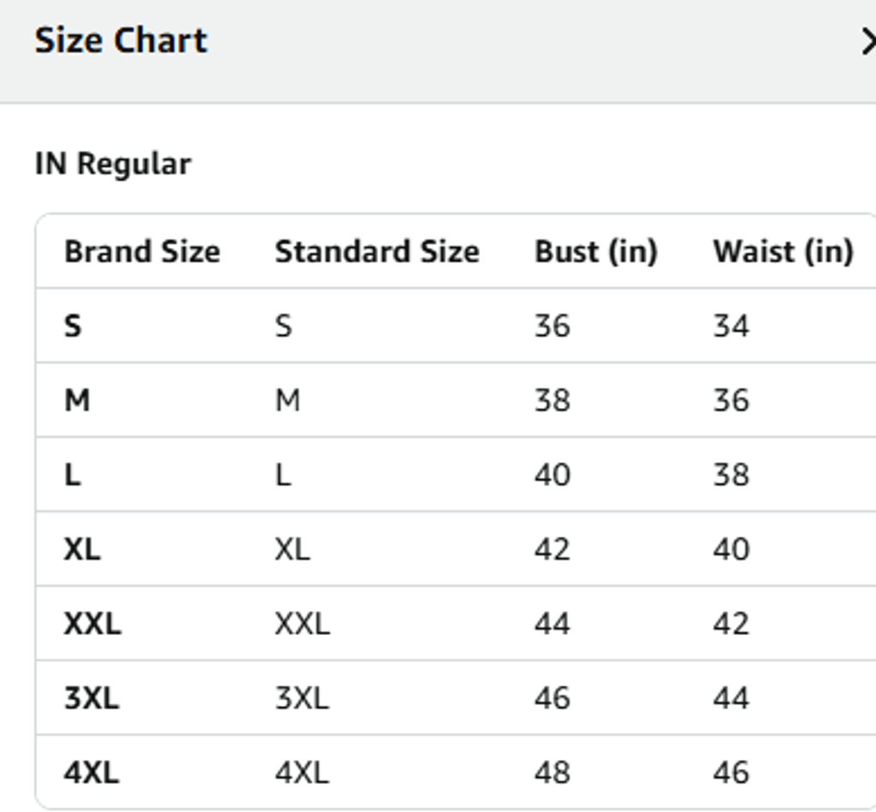The width and height of the screenshot is (876, 812).
Task: Select brand size 4XL row label
Action: [x=92, y=773]
